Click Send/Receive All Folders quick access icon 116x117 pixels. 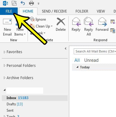tap(14, 3)
